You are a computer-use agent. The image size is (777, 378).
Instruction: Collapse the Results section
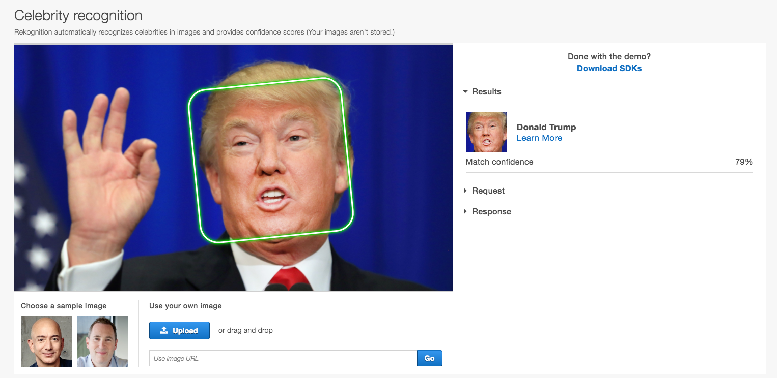[x=482, y=91]
